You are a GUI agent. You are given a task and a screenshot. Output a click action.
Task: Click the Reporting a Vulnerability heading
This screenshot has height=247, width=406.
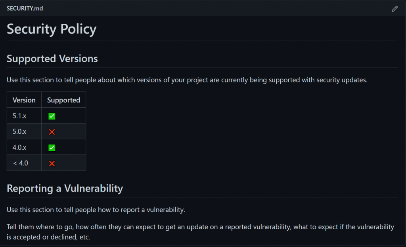coord(65,188)
